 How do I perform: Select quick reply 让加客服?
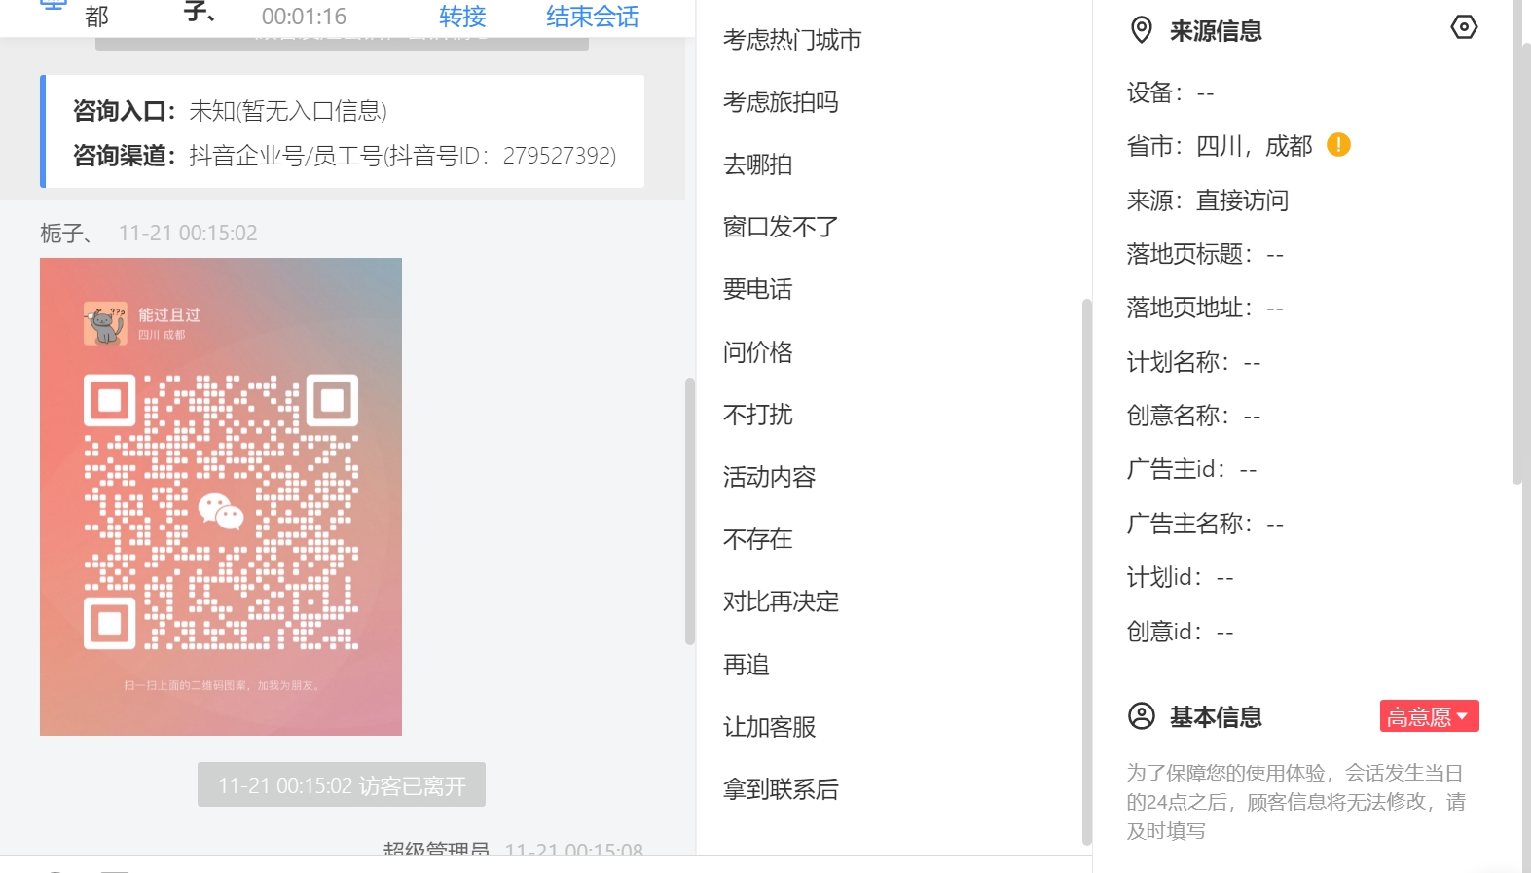coord(769,727)
